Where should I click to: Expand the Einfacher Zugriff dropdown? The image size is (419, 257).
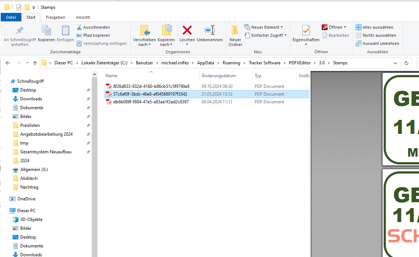point(285,35)
